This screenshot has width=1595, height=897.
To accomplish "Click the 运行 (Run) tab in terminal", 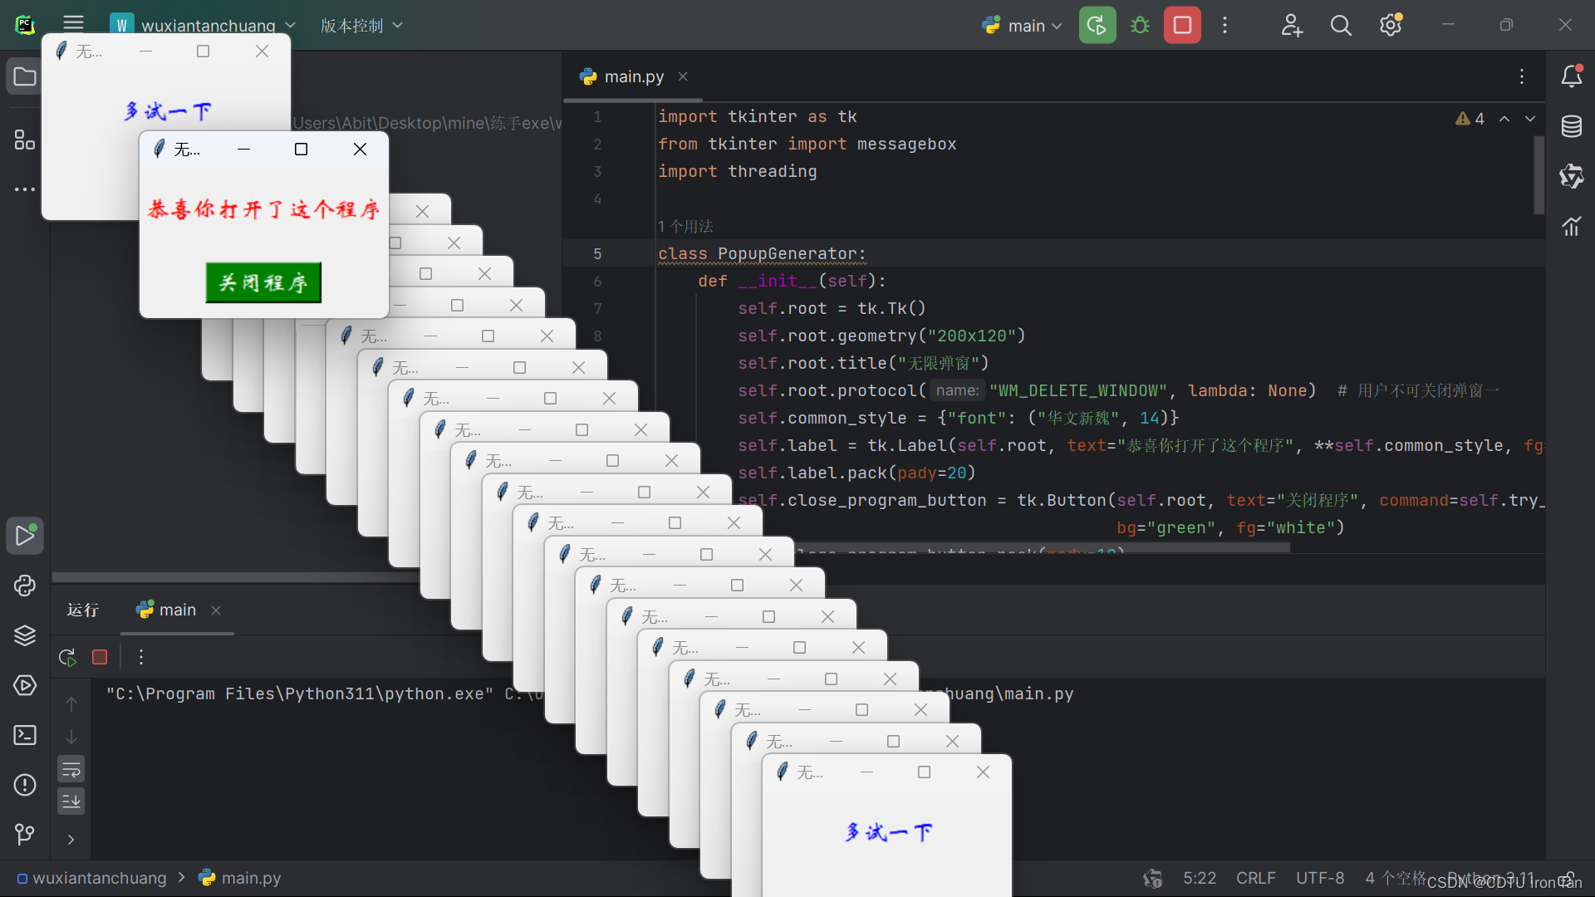I will (x=81, y=609).
